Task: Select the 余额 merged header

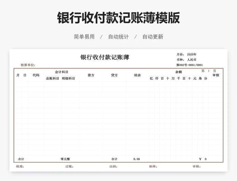Action: (179, 72)
